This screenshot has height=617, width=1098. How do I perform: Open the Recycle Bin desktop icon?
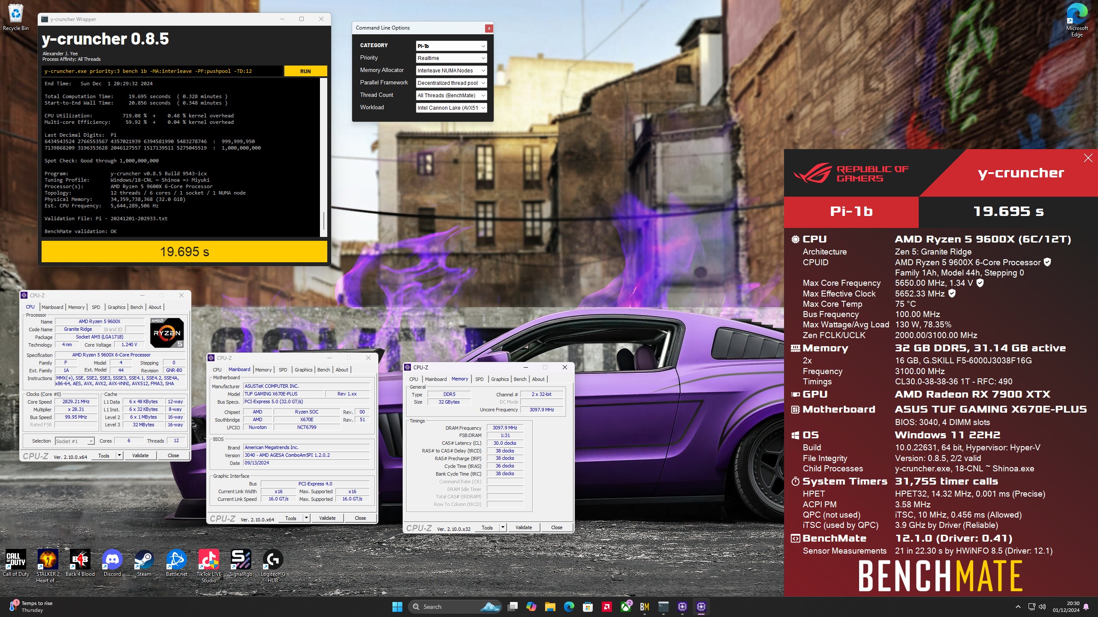tap(16, 17)
